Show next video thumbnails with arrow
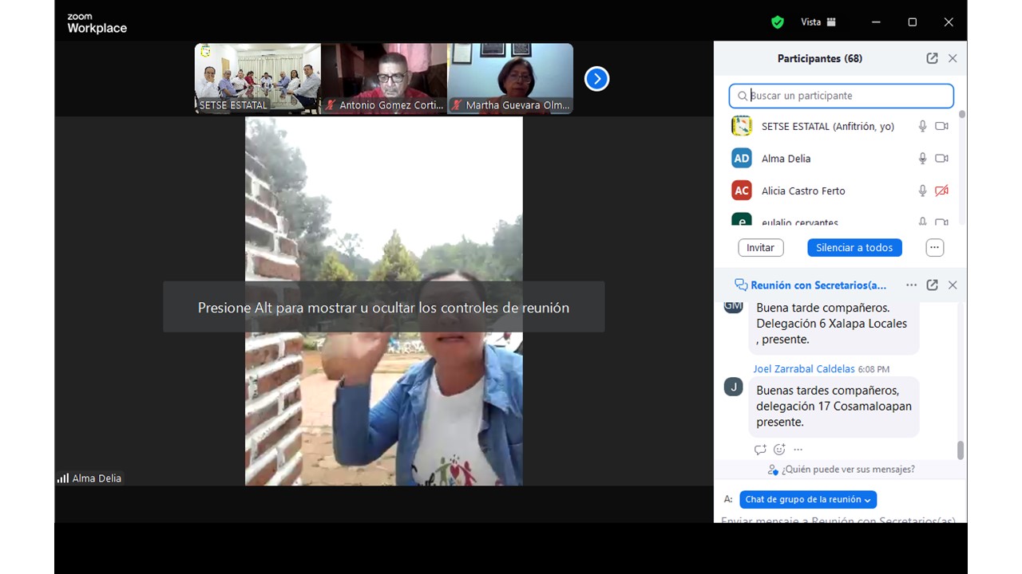The height and width of the screenshot is (574, 1022). [x=596, y=79]
